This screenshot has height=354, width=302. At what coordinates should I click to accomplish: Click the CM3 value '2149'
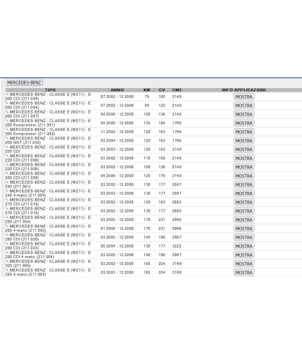tap(177, 150)
